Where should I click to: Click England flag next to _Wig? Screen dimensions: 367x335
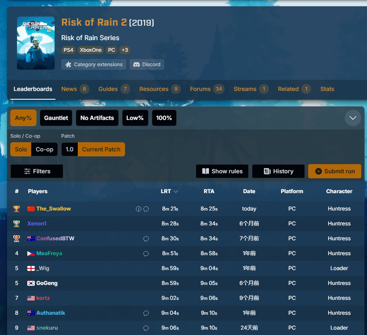[31, 268]
